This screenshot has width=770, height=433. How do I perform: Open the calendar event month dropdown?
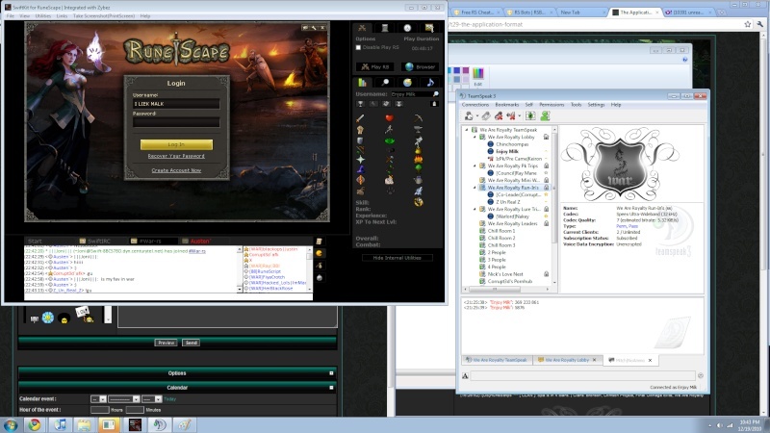tap(124, 399)
